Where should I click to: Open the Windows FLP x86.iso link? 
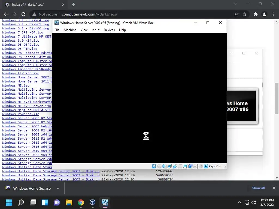point(21,73)
